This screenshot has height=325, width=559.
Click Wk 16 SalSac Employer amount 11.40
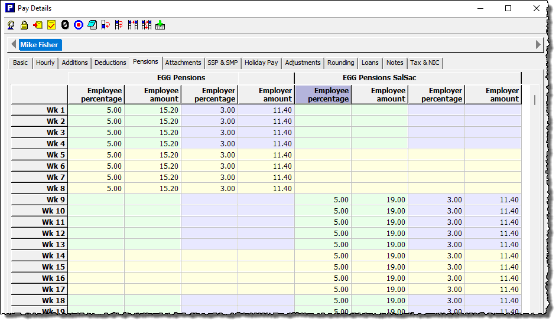(493, 278)
